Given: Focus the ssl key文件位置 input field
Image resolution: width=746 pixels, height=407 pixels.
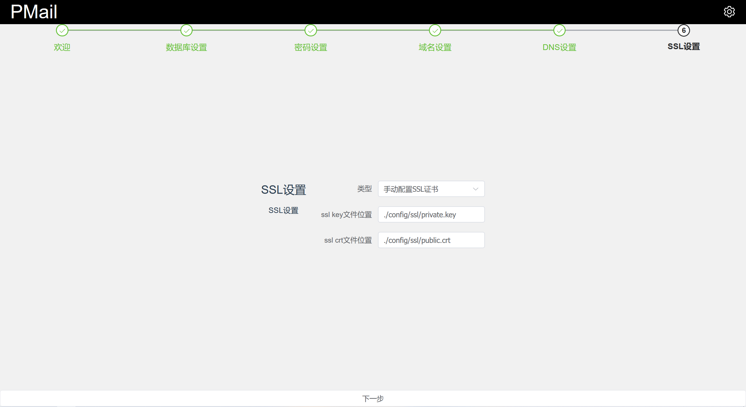Looking at the screenshot, I should (x=431, y=215).
